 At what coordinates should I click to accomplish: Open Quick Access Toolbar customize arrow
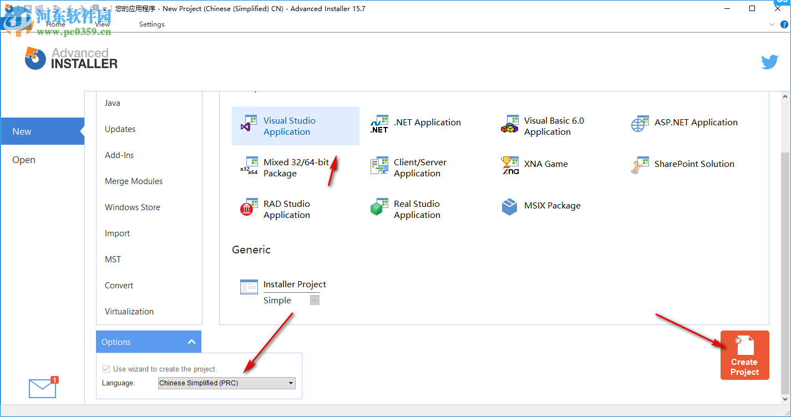point(104,9)
